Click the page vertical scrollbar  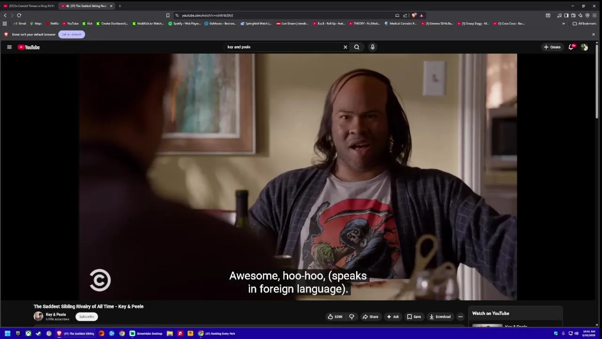pyautogui.click(x=597, y=80)
